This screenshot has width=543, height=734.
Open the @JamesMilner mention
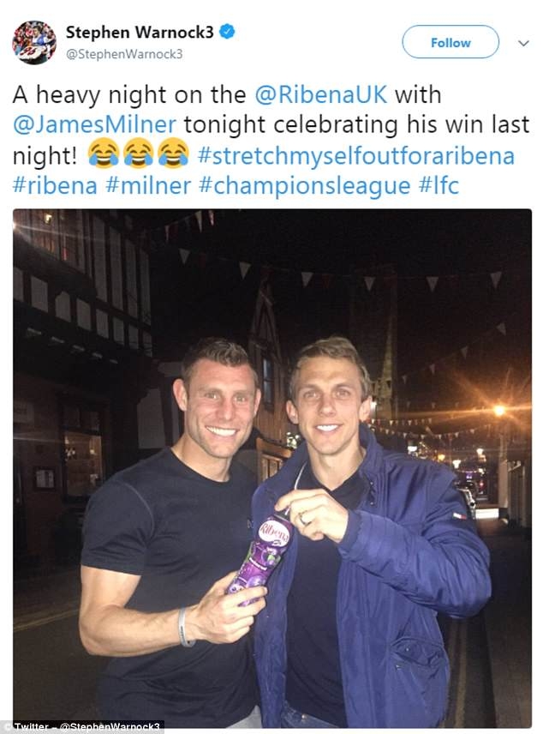(94, 124)
